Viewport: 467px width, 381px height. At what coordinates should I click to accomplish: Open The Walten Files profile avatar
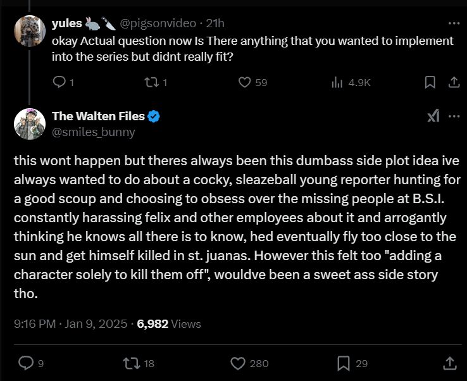[30, 123]
